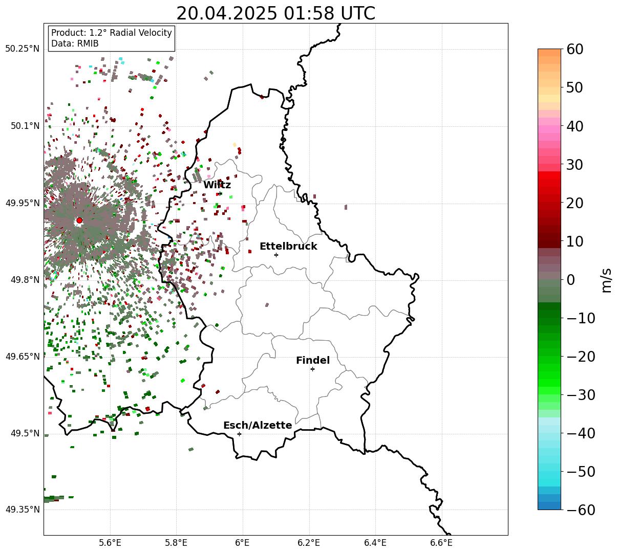Click the Findel city label
618x553 pixels.
coord(313,361)
